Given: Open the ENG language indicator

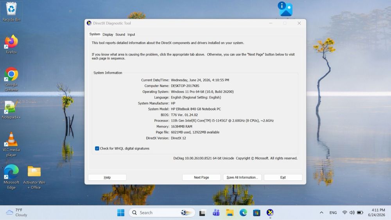Looking at the screenshot, I should 333,213.
